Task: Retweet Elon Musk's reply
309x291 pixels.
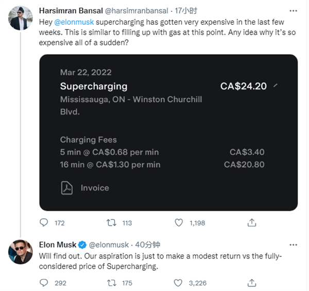Action: pyautogui.click(x=111, y=282)
